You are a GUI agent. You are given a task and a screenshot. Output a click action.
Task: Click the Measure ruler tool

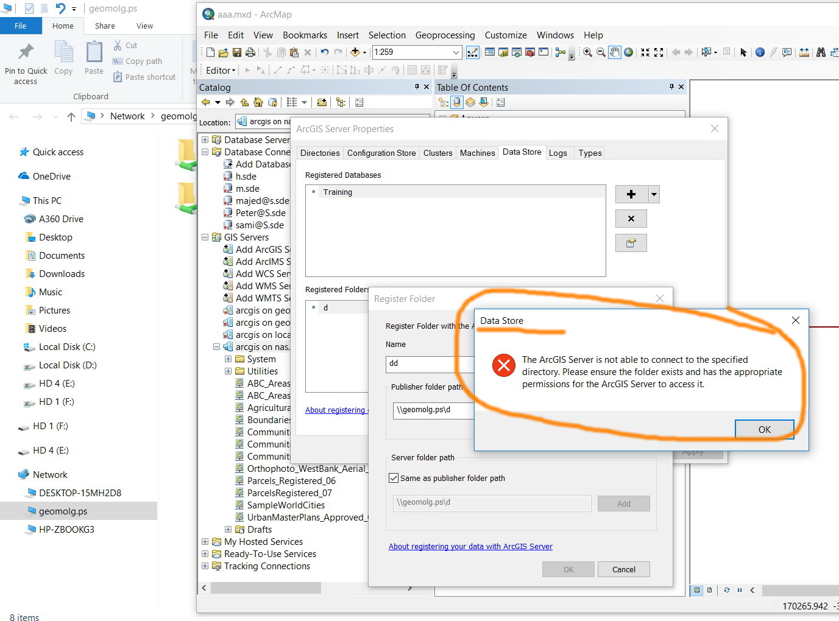click(804, 52)
